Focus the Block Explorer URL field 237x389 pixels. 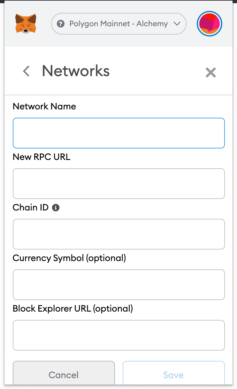tap(118, 335)
